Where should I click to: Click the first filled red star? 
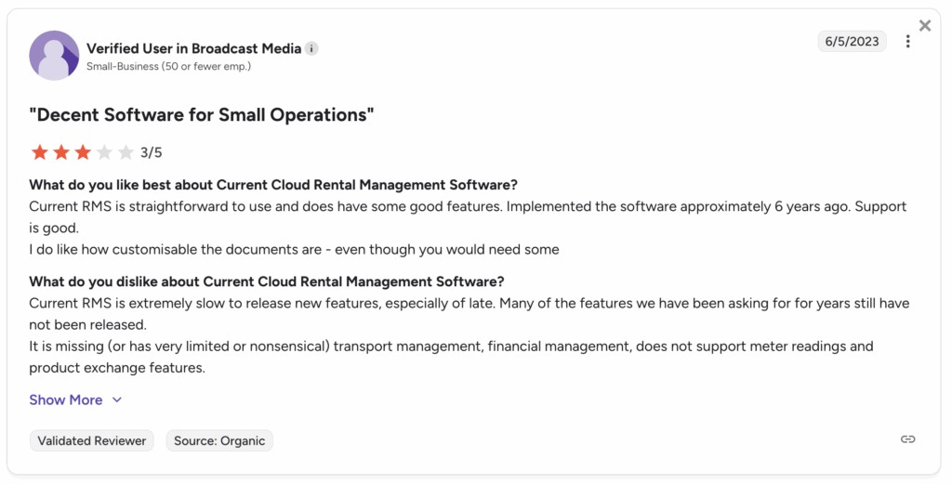pos(39,152)
